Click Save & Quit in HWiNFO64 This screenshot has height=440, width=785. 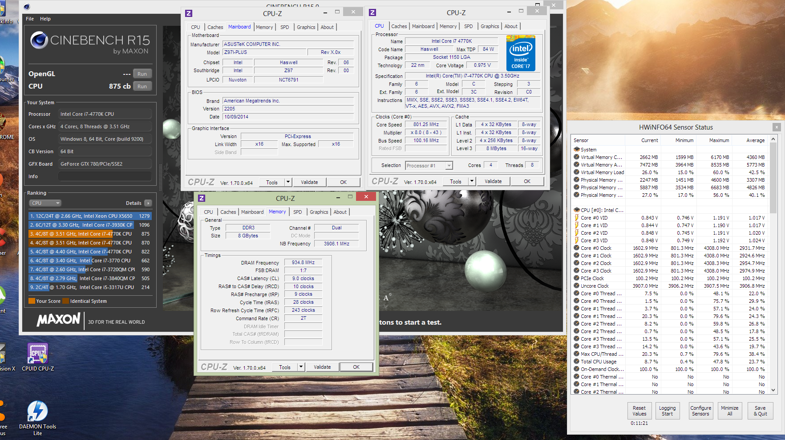[760, 411]
